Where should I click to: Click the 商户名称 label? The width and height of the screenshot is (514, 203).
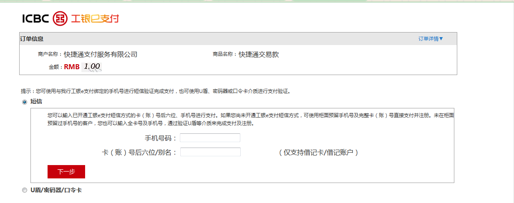pyautogui.click(x=50, y=55)
